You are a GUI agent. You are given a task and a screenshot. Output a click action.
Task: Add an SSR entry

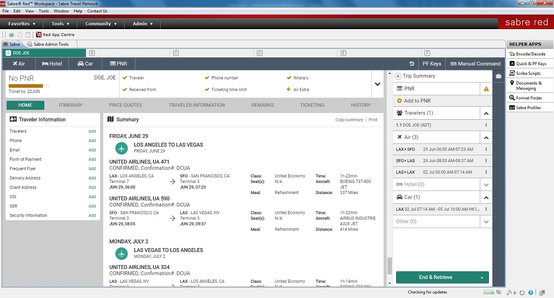click(x=92, y=206)
